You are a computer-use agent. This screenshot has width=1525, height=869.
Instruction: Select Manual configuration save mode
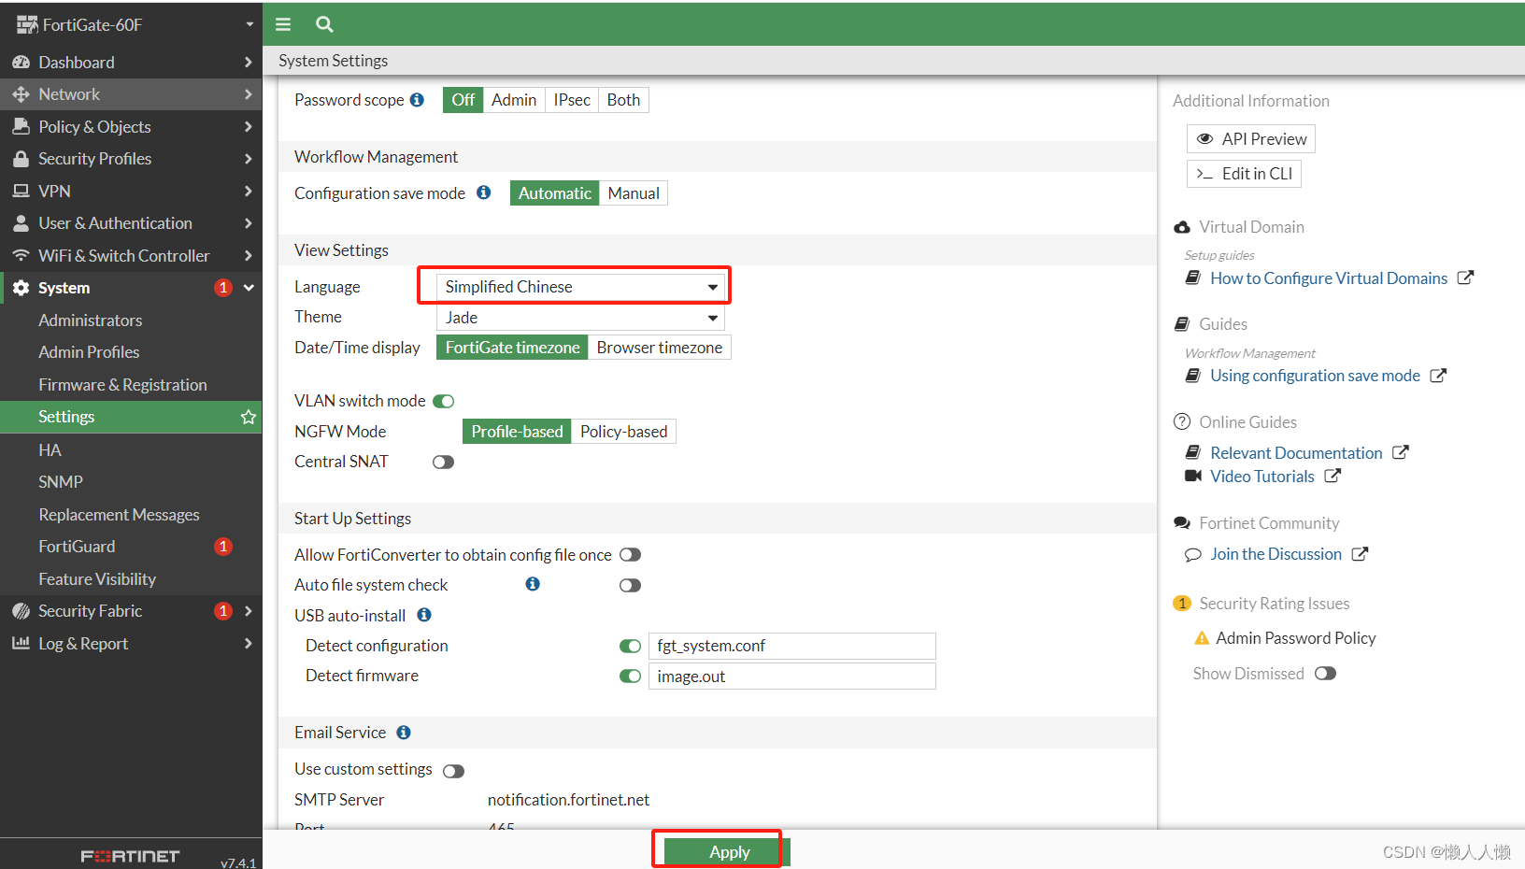(634, 193)
